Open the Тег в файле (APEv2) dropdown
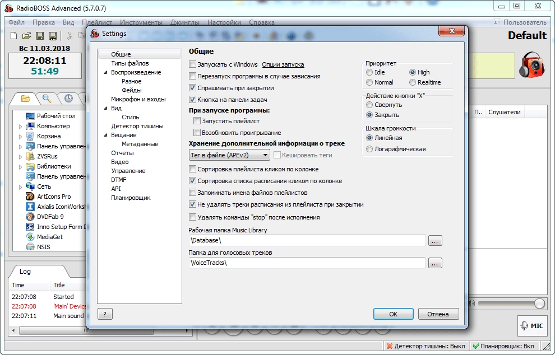The height and width of the screenshot is (355, 555). 229,155
